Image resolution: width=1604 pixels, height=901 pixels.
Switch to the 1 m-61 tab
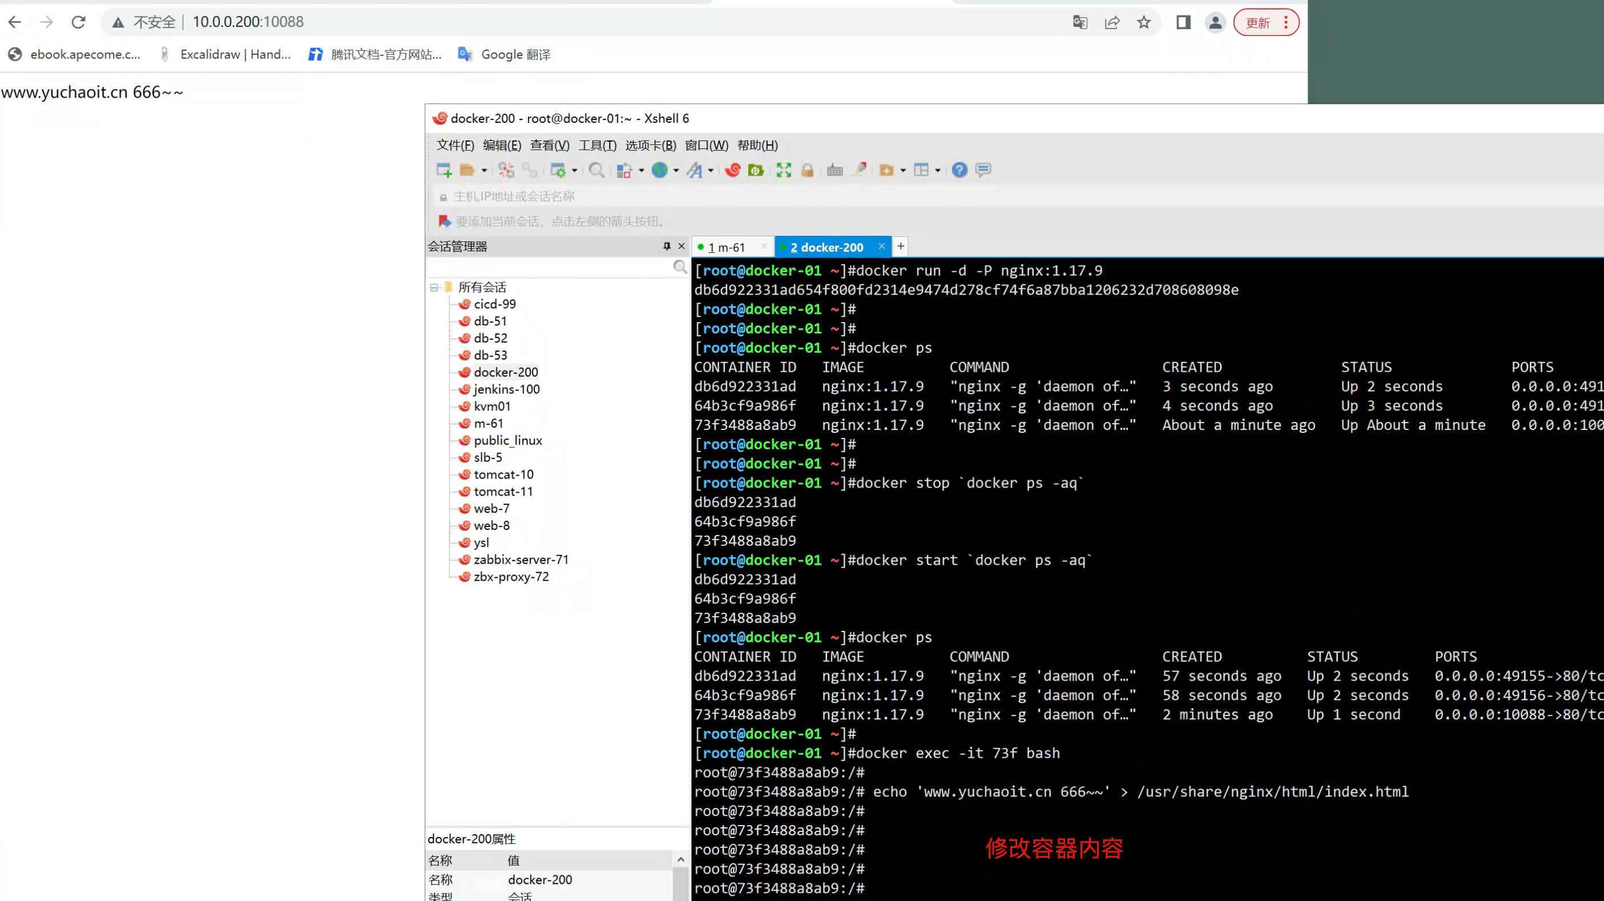point(726,248)
